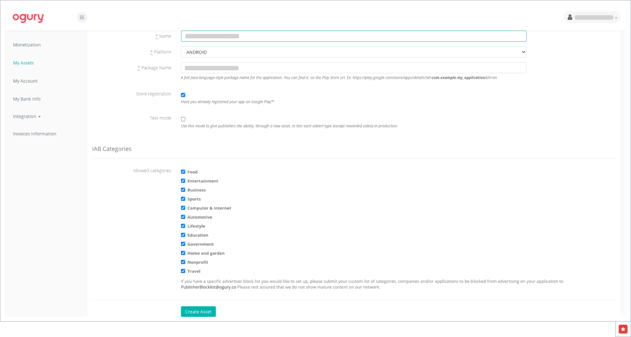Open Invoices Information page
The image size is (631, 337).
pyautogui.click(x=35, y=134)
